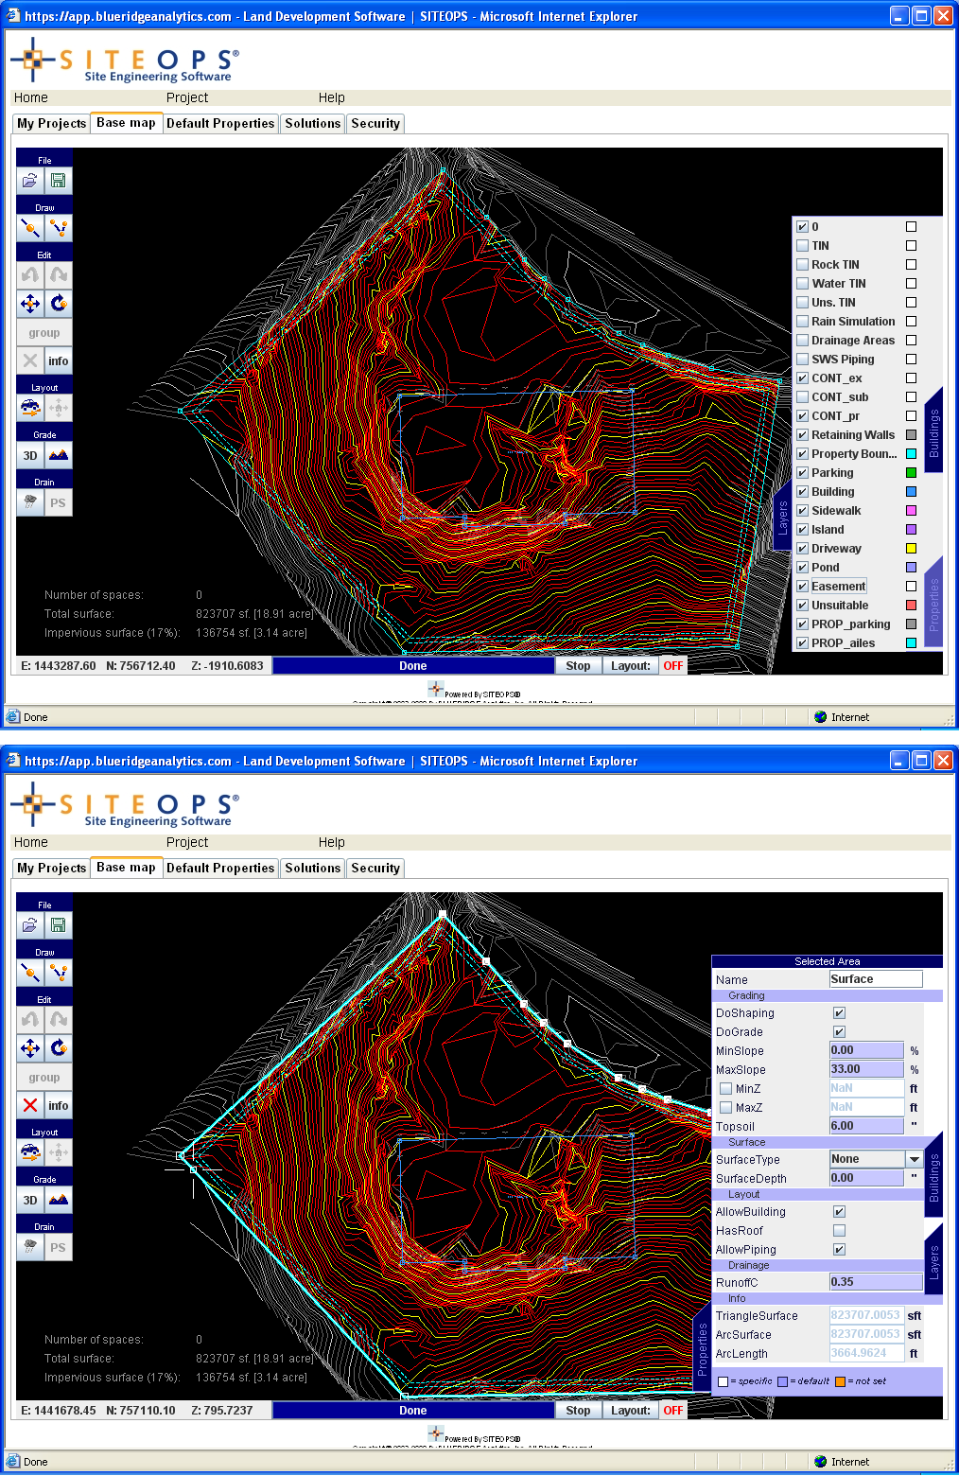
Task: Click group button in top window
Action: [x=44, y=332]
